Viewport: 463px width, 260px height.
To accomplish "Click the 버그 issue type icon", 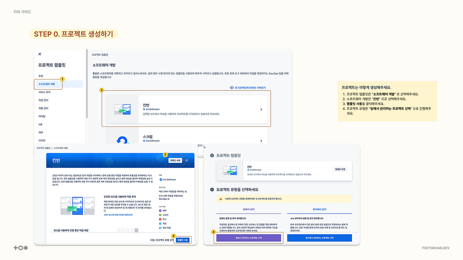I will pos(160,219).
